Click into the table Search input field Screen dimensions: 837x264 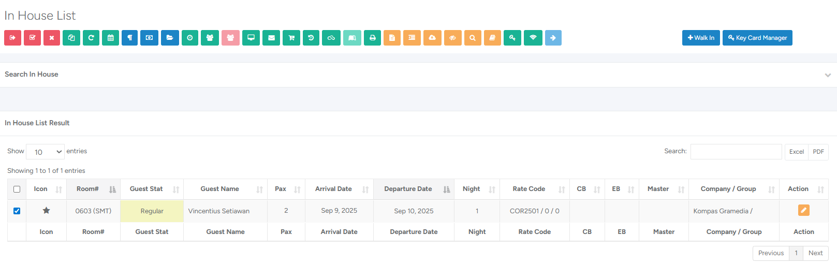(736, 152)
